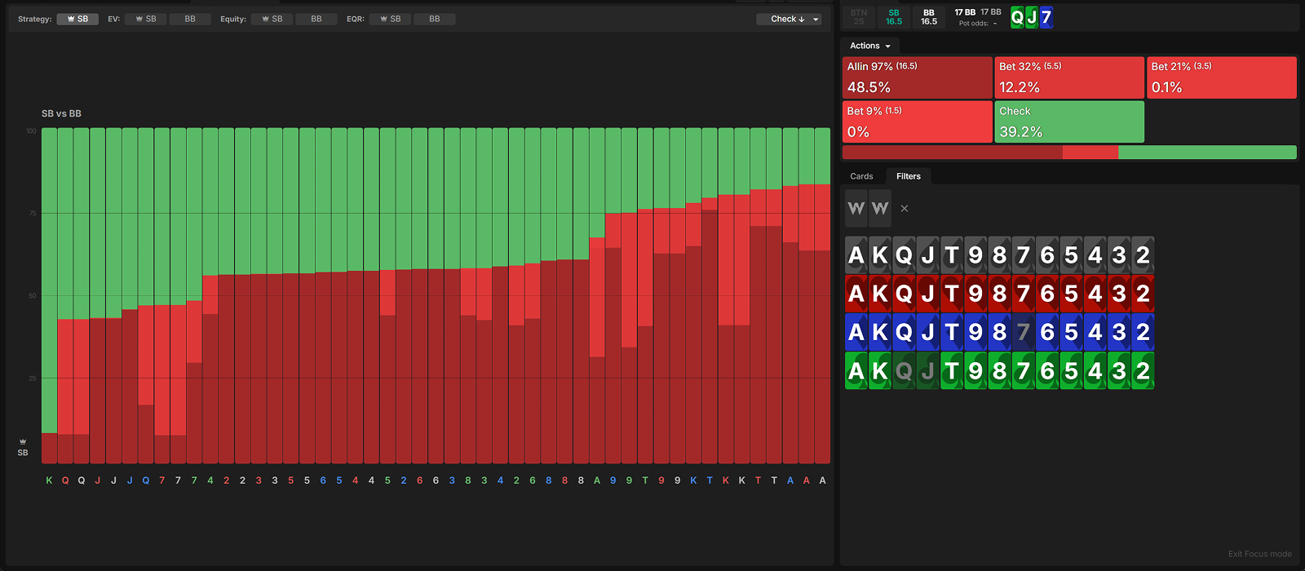This screenshot has height=571, width=1305.
Task: Click the second wildcard W card slot
Action: tap(880, 209)
